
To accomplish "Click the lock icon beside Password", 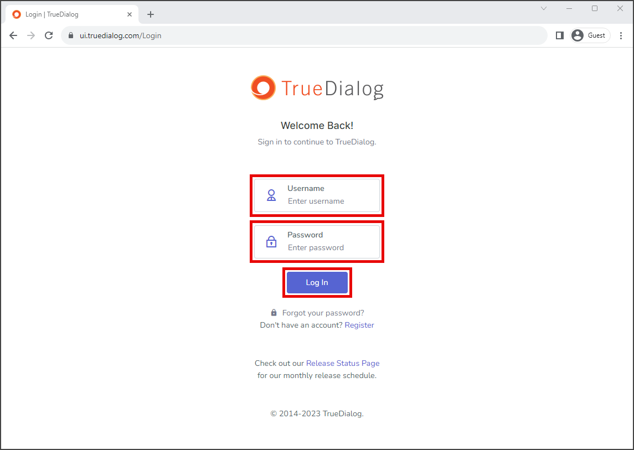I will [x=271, y=242].
